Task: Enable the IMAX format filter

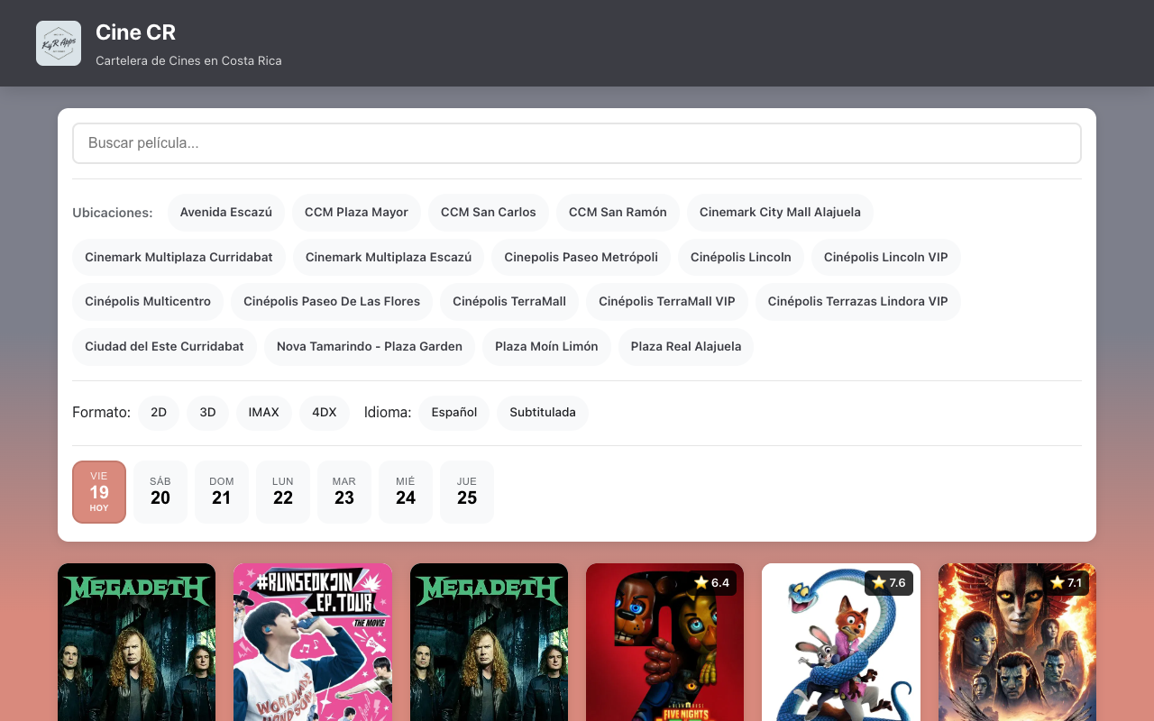Action: click(264, 413)
